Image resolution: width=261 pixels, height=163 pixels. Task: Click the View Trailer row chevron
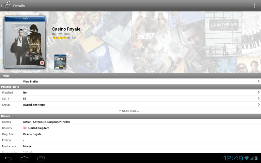[x=259, y=81]
